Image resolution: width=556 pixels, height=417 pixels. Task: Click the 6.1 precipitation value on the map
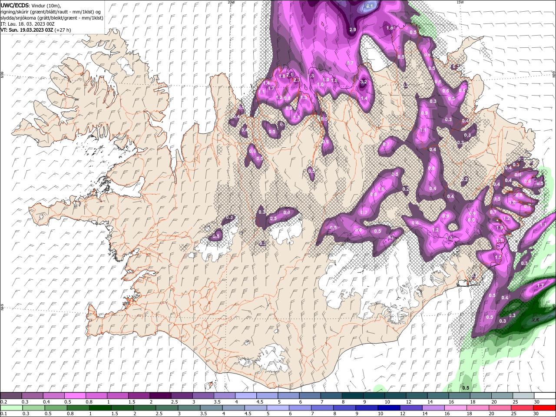[x=370, y=6]
